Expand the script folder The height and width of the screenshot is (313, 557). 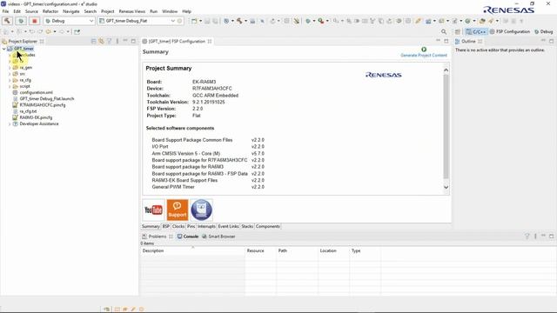[x=10, y=86]
